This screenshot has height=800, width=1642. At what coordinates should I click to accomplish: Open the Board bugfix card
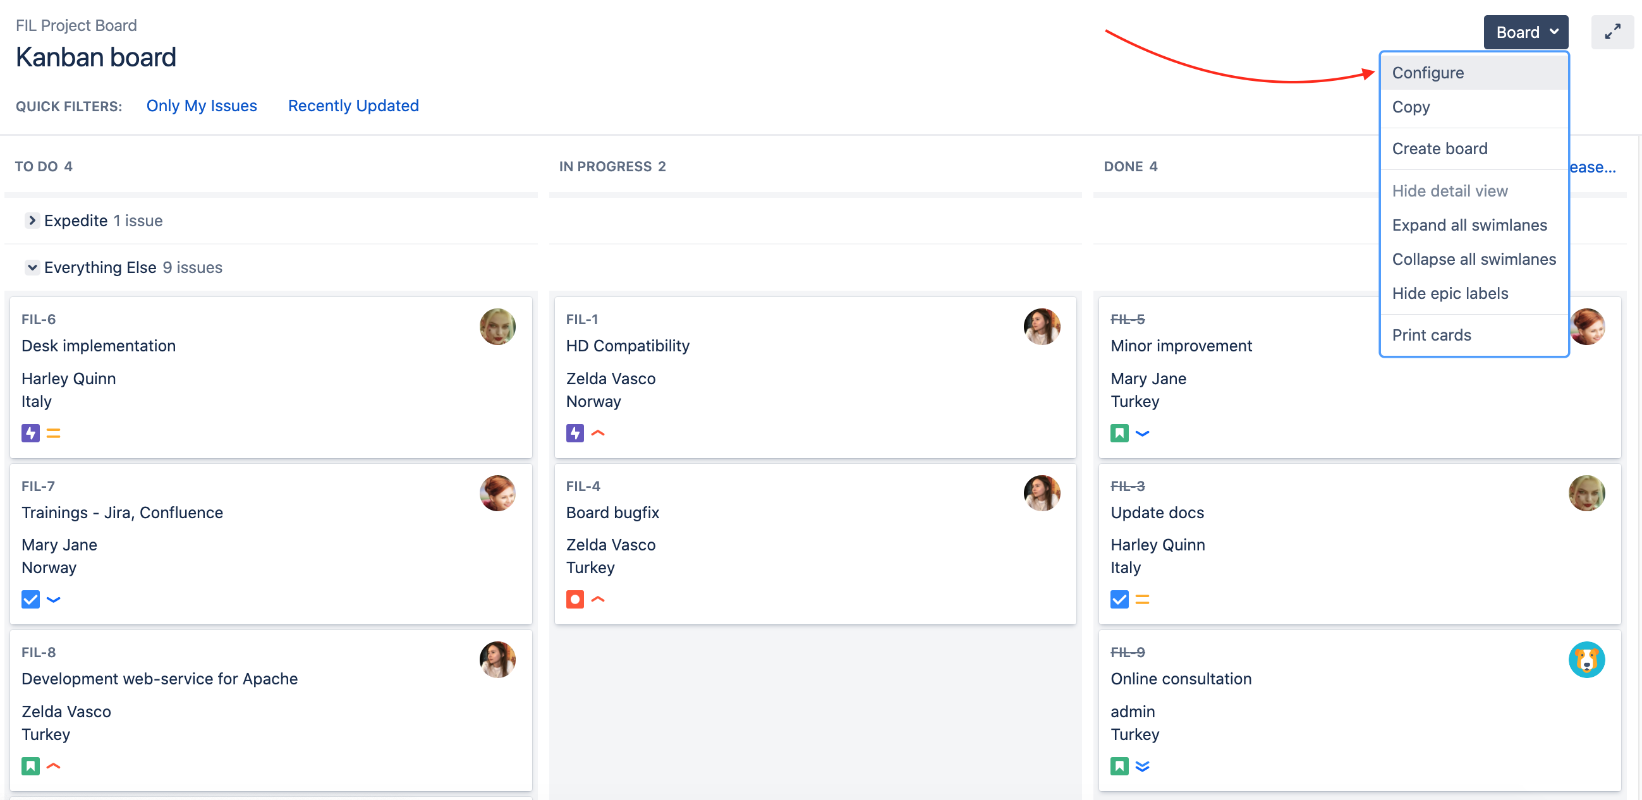(x=612, y=512)
